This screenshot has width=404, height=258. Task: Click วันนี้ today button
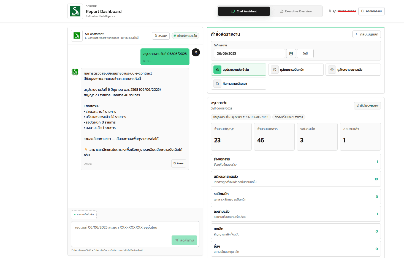(305, 53)
